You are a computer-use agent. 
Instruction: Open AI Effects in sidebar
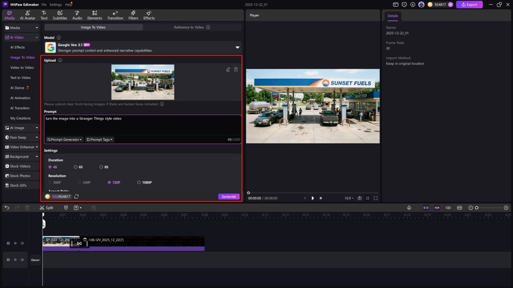[x=17, y=47]
